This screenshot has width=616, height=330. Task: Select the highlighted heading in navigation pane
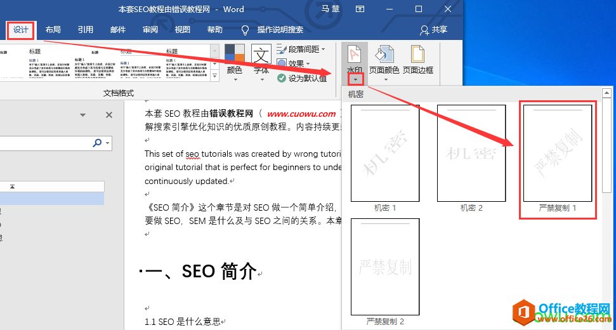pyautogui.click(x=52, y=199)
